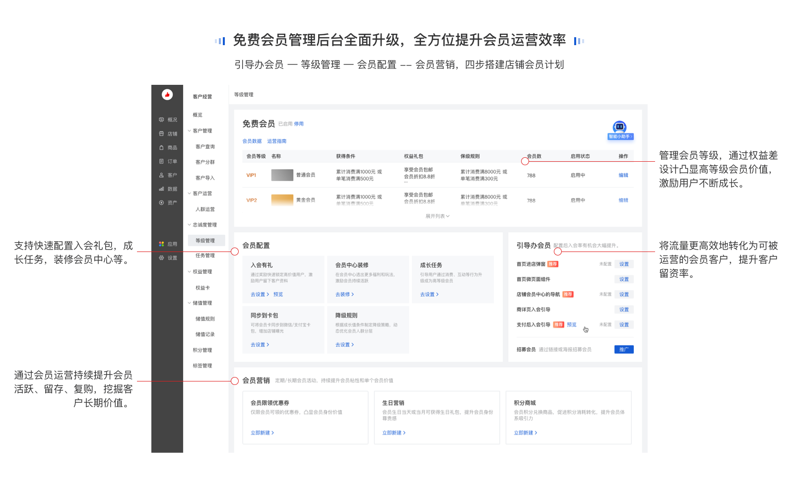
Task: Select 储值记录 menu item
Action: point(205,334)
